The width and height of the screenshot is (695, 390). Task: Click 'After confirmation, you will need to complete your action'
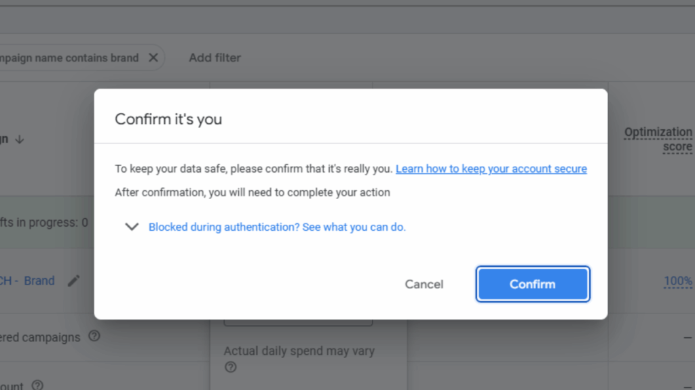[252, 192]
